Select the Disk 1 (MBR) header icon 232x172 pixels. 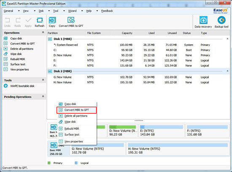50,39
